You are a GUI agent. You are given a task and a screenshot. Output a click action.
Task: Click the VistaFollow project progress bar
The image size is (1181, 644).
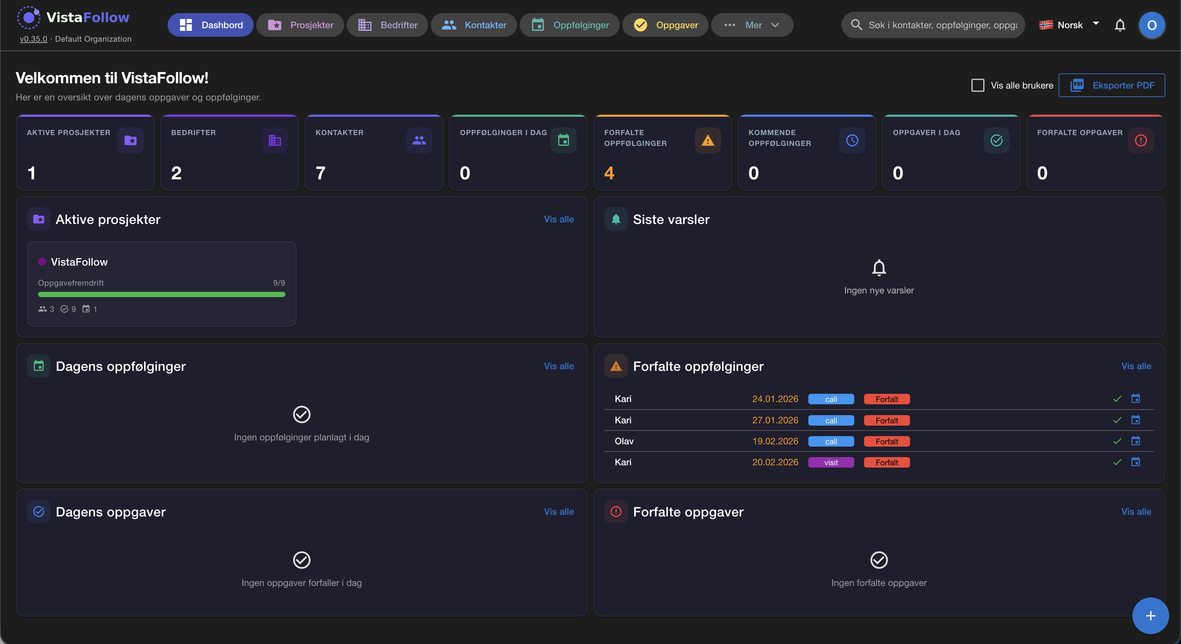pos(161,295)
